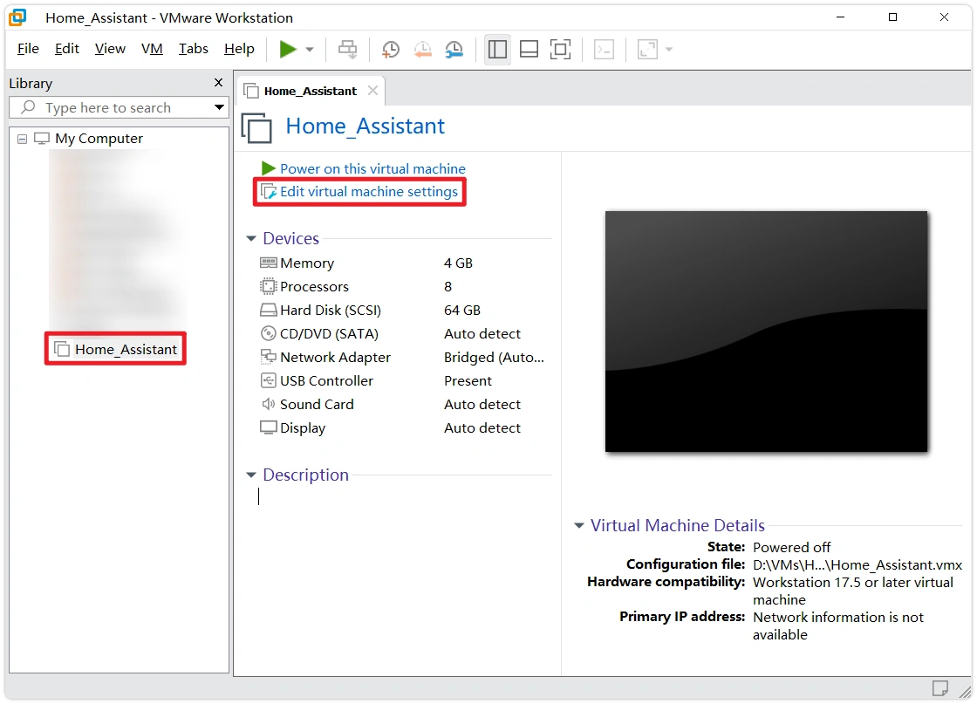Select Home_Assistant in the Library tree
The height and width of the screenshot is (704, 977).
point(126,350)
